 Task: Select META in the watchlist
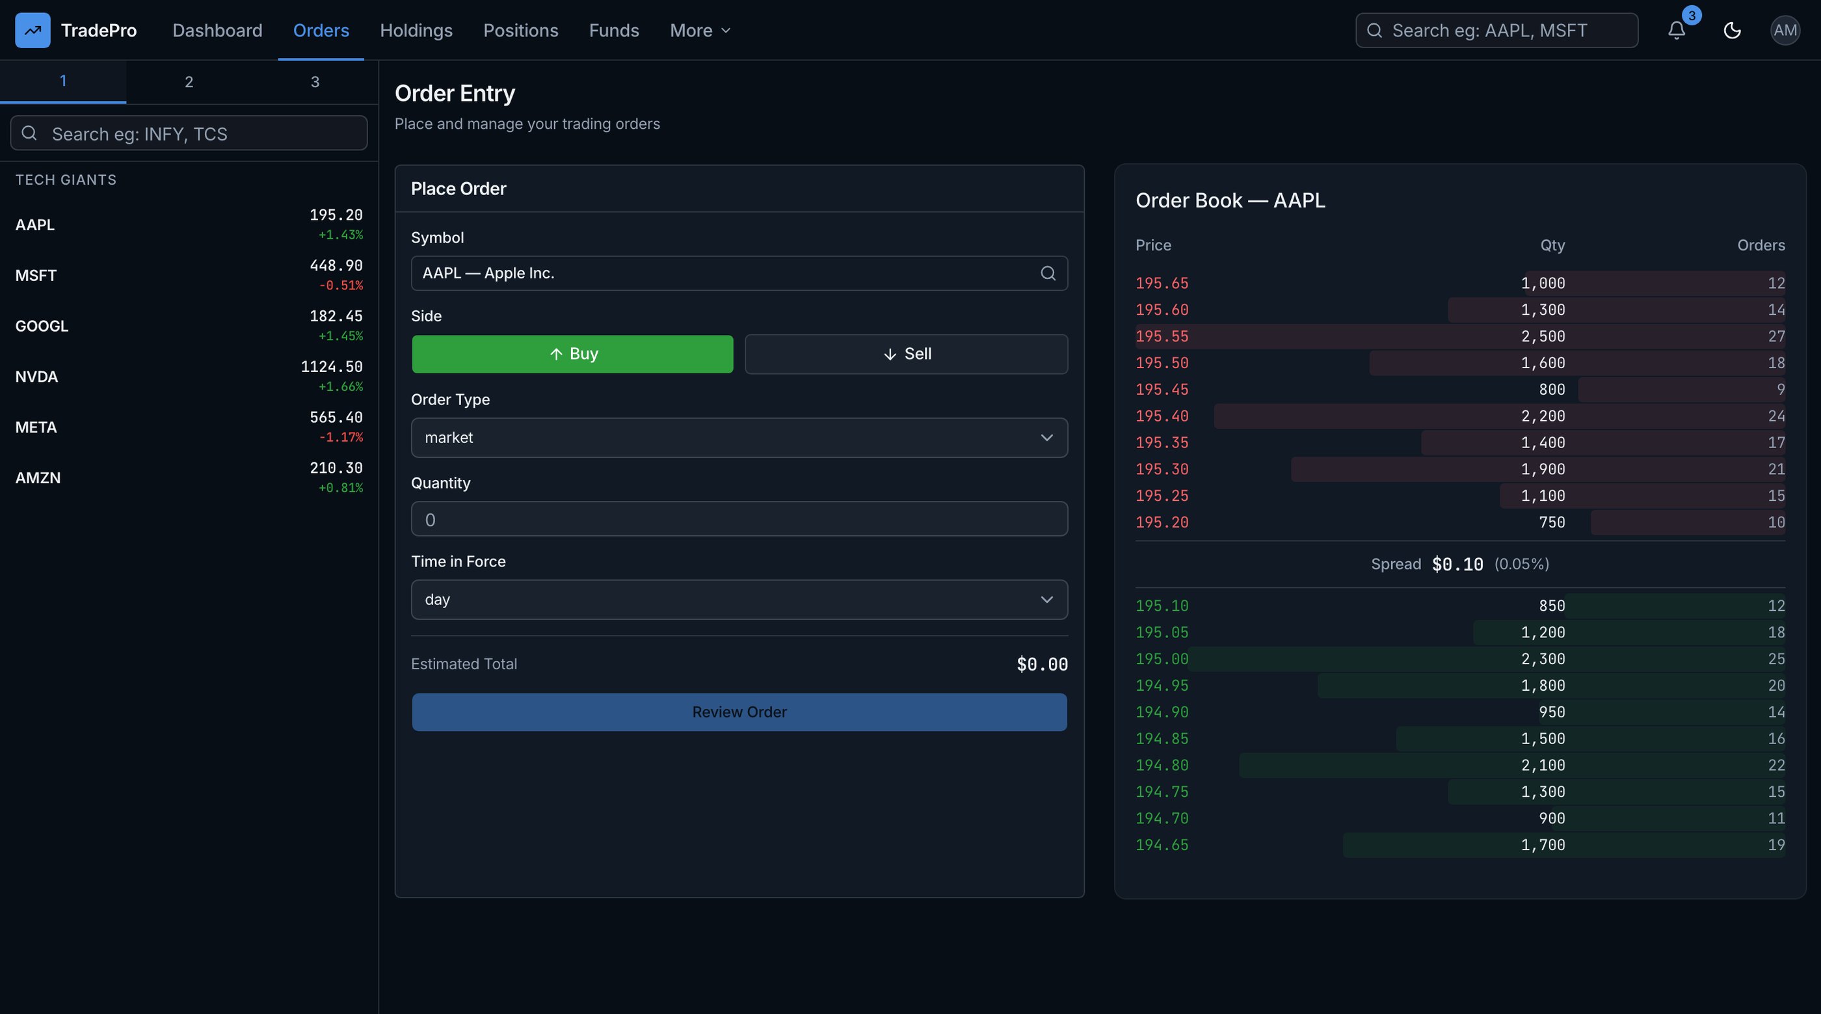coord(189,427)
